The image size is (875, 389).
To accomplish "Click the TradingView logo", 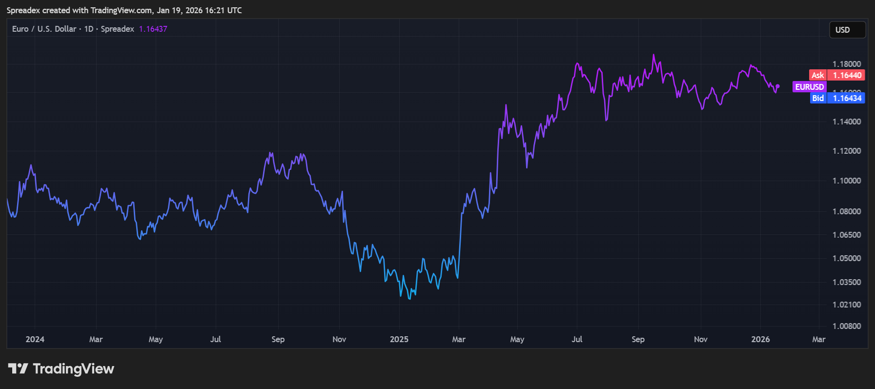I will click(x=61, y=369).
